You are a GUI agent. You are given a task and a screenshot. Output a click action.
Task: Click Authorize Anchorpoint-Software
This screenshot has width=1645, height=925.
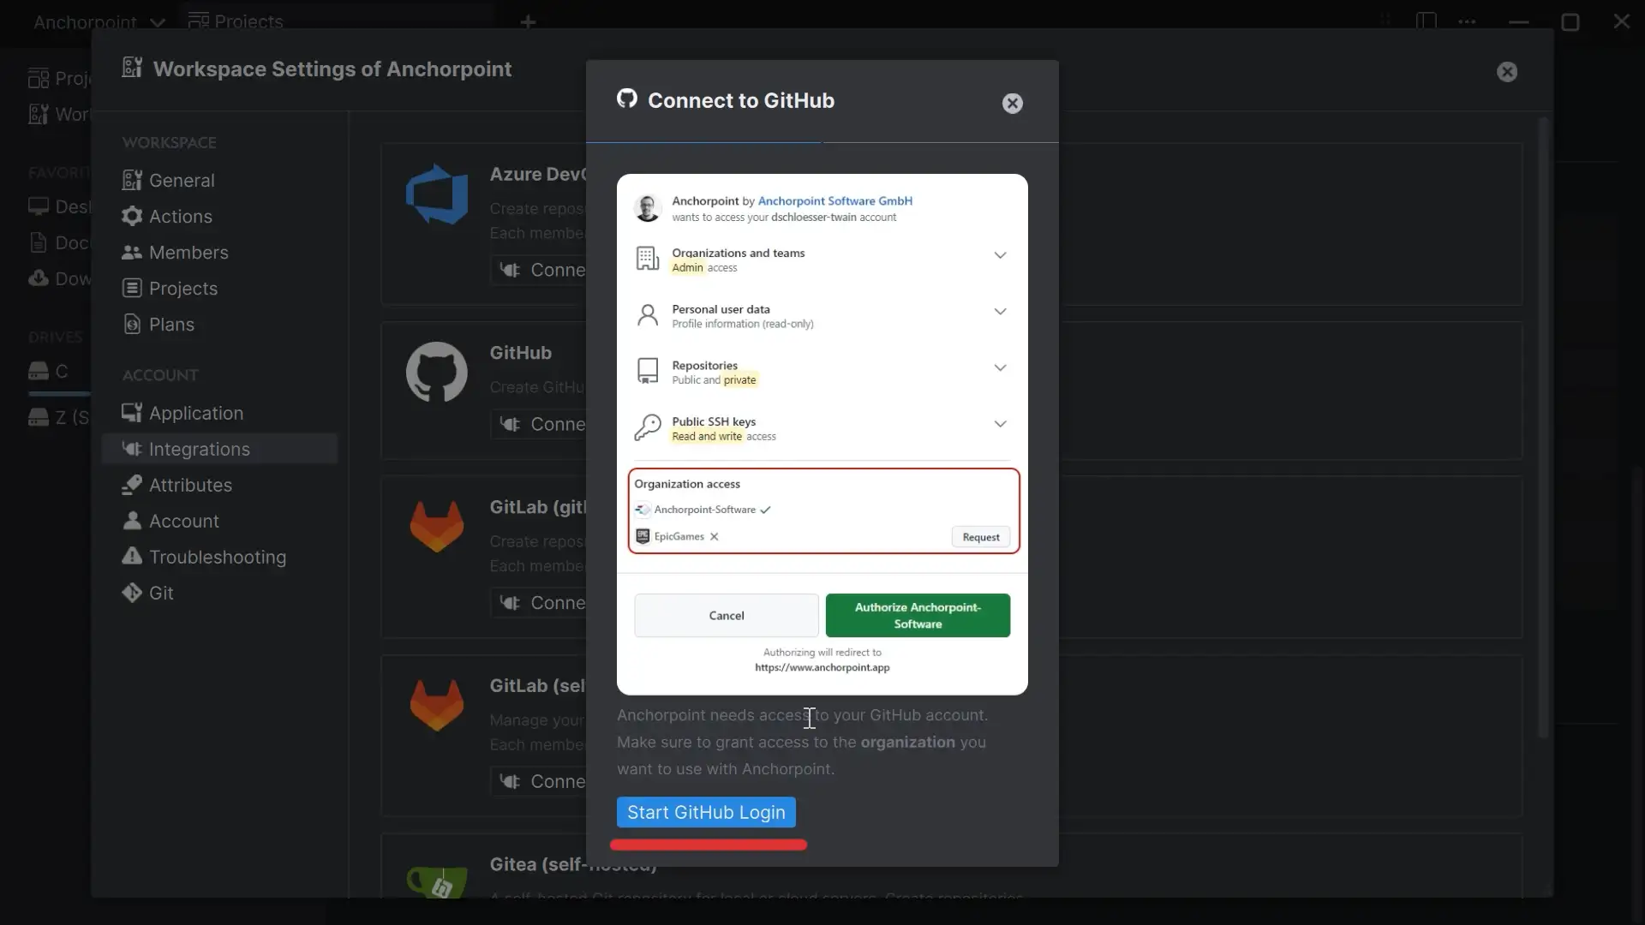tap(918, 615)
